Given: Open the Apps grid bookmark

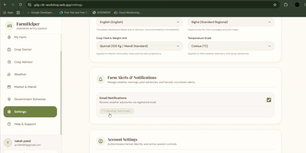Looking at the screenshot, I should point(8,13).
